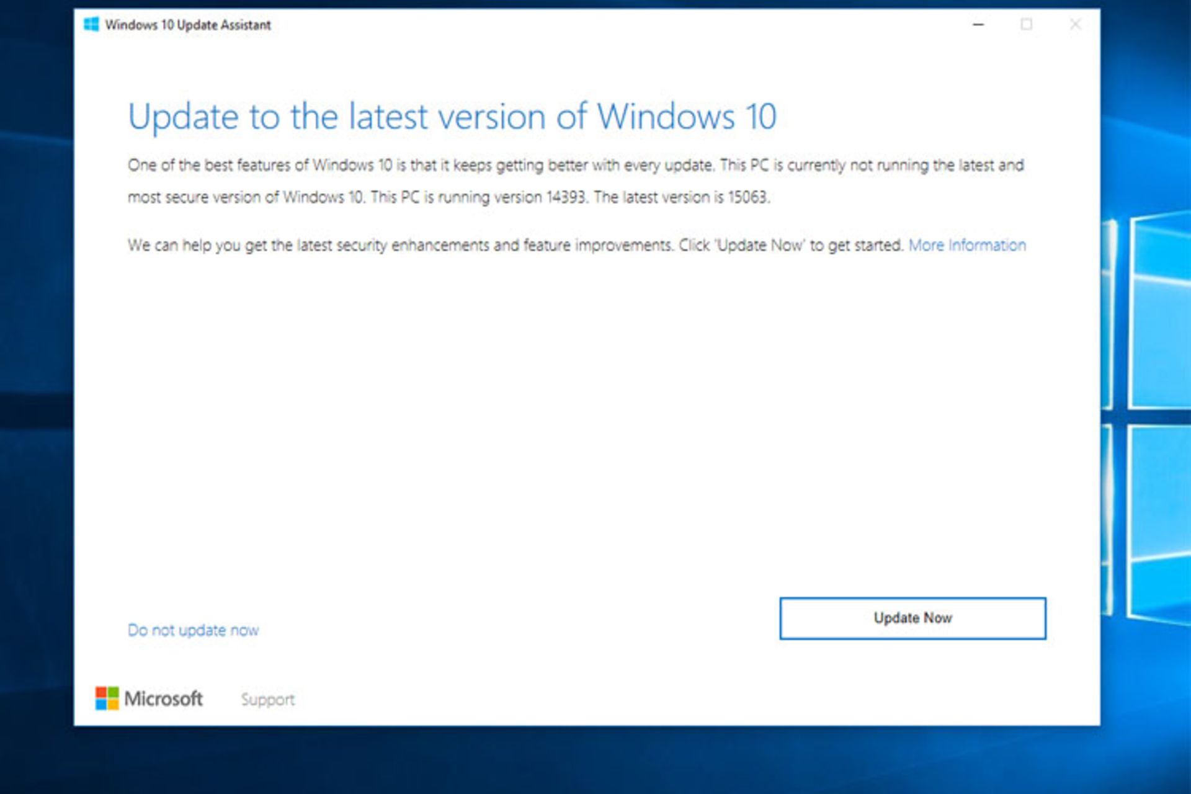
Task: Click the Windows logo in title bar
Action: click(91, 25)
